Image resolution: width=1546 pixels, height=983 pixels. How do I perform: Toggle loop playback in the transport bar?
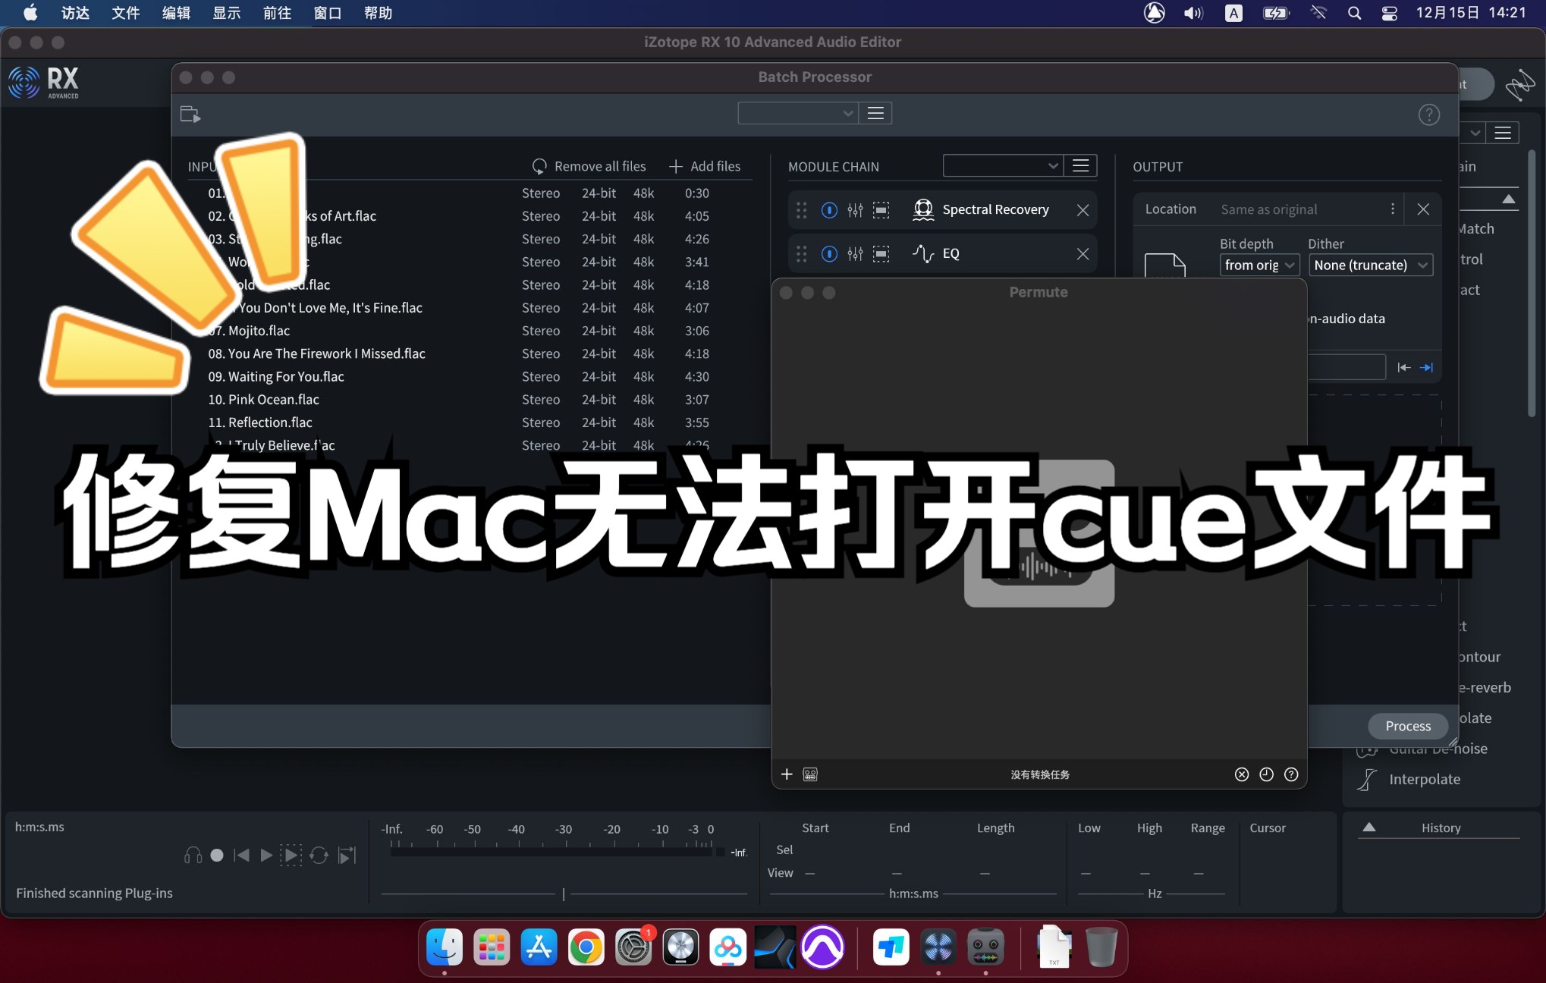coord(319,856)
